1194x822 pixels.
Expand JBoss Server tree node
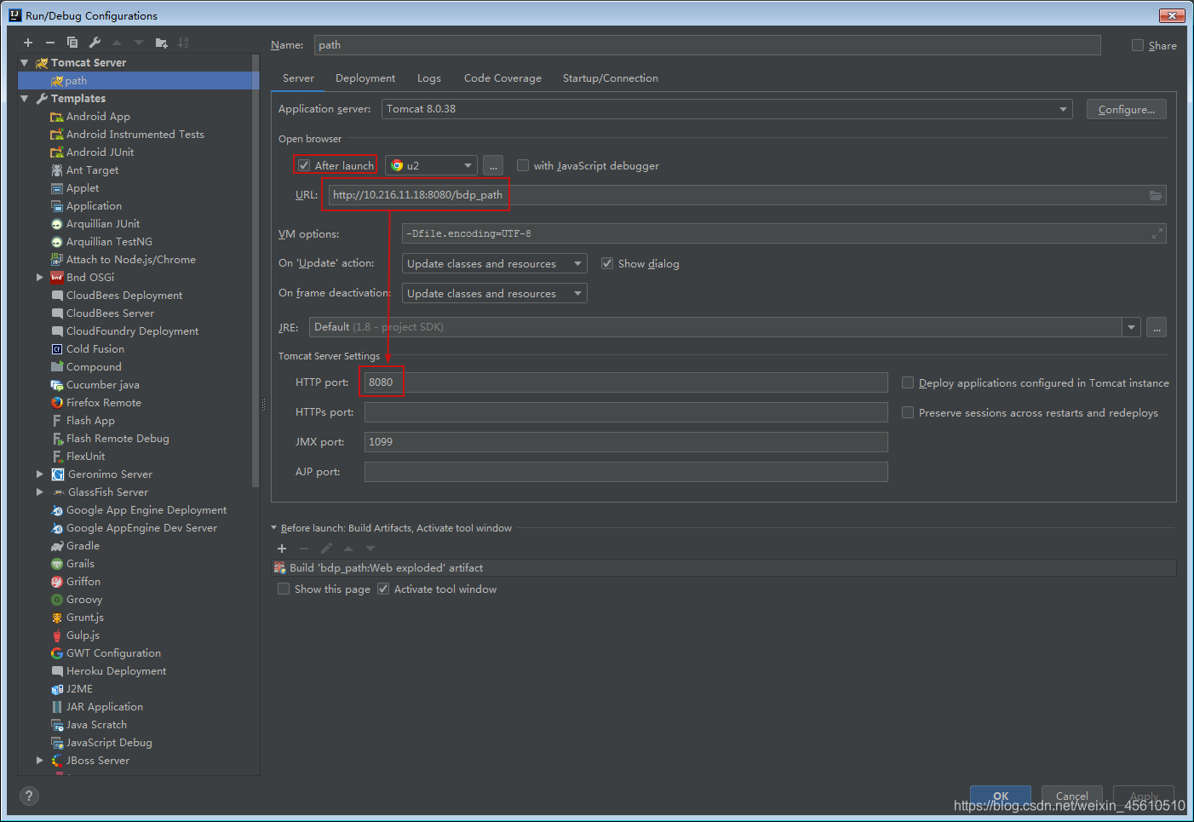[39, 761]
